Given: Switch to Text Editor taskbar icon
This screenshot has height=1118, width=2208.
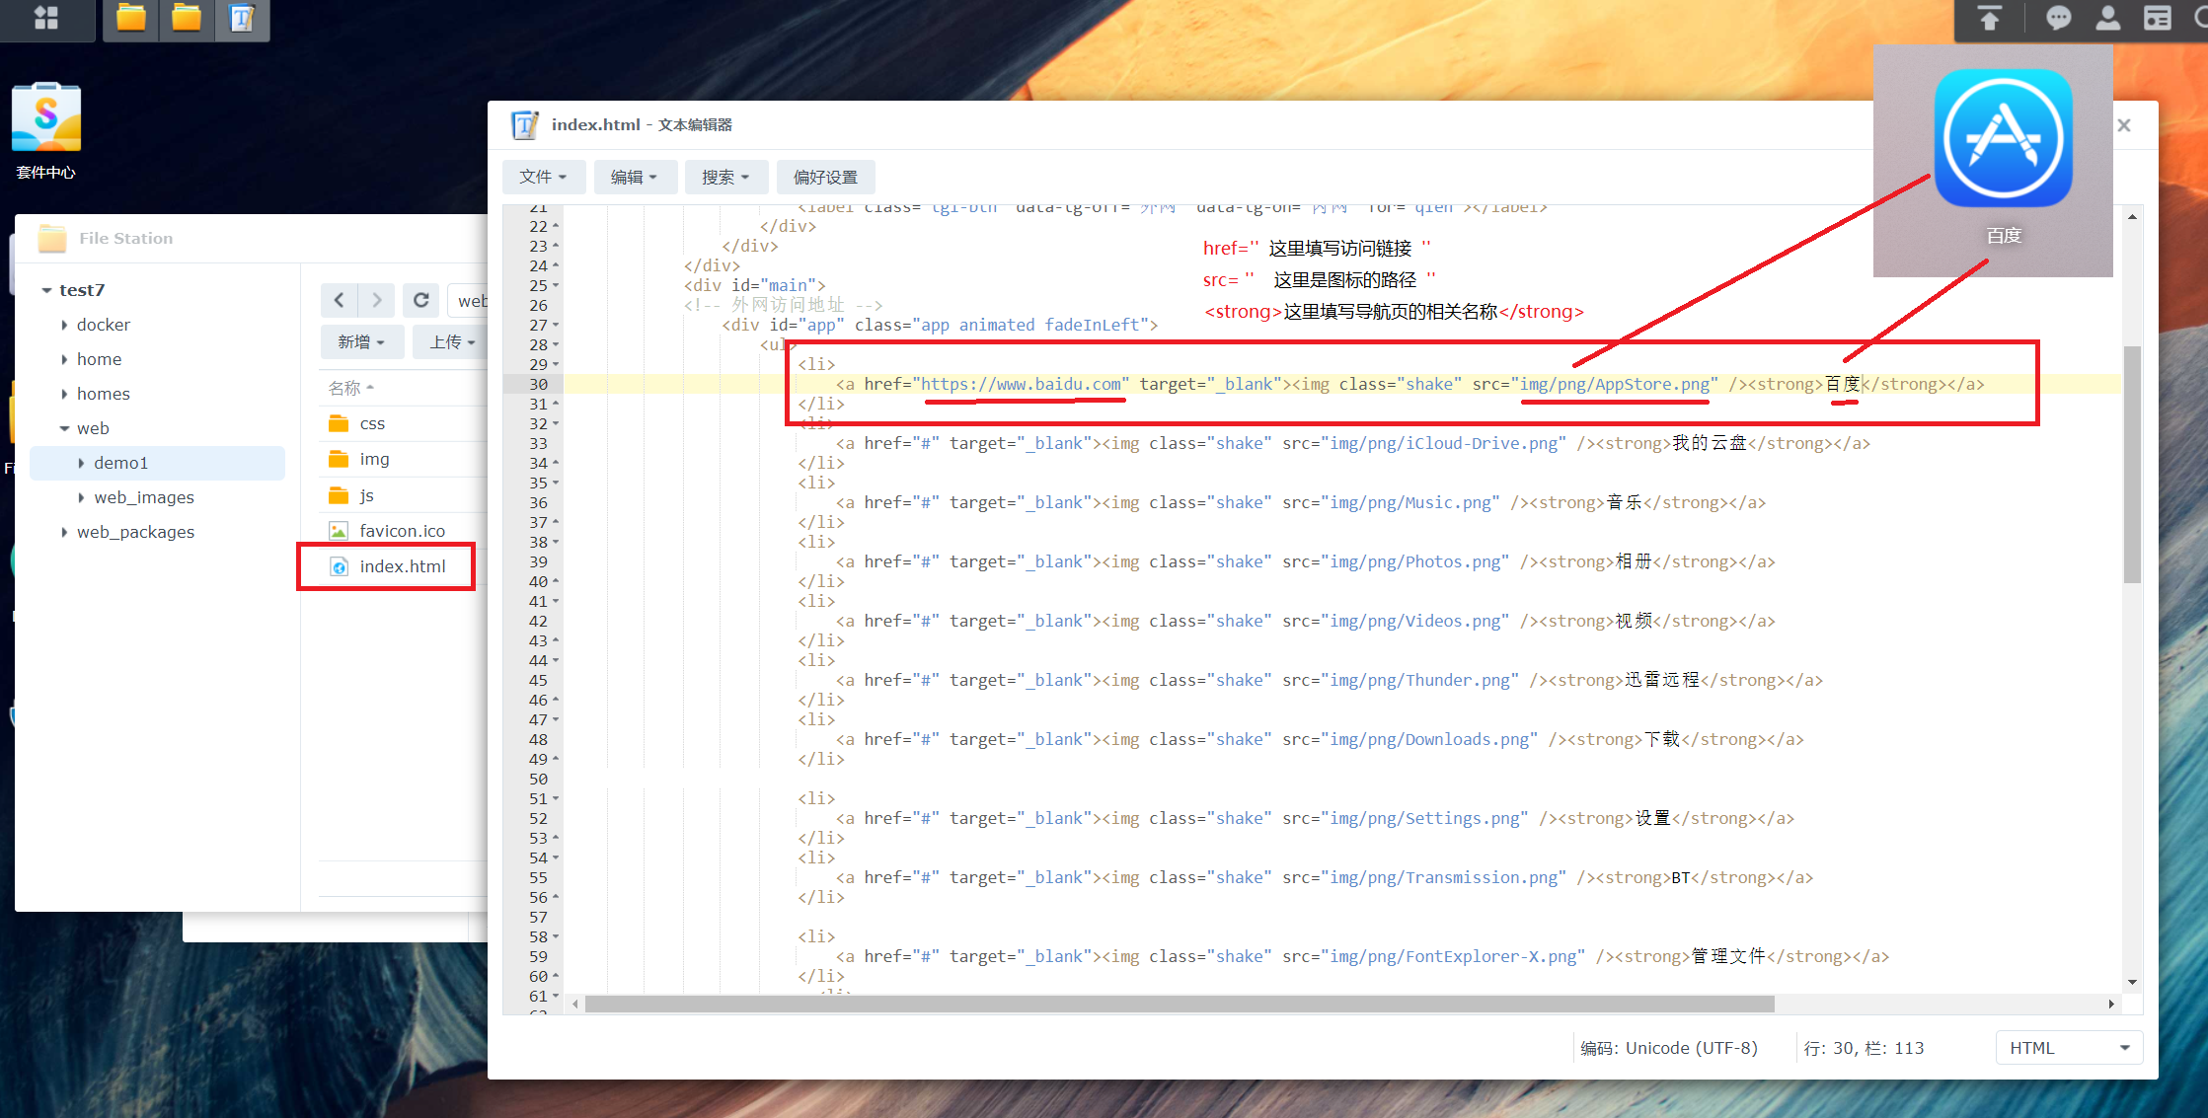Looking at the screenshot, I should (x=242, y=18).
